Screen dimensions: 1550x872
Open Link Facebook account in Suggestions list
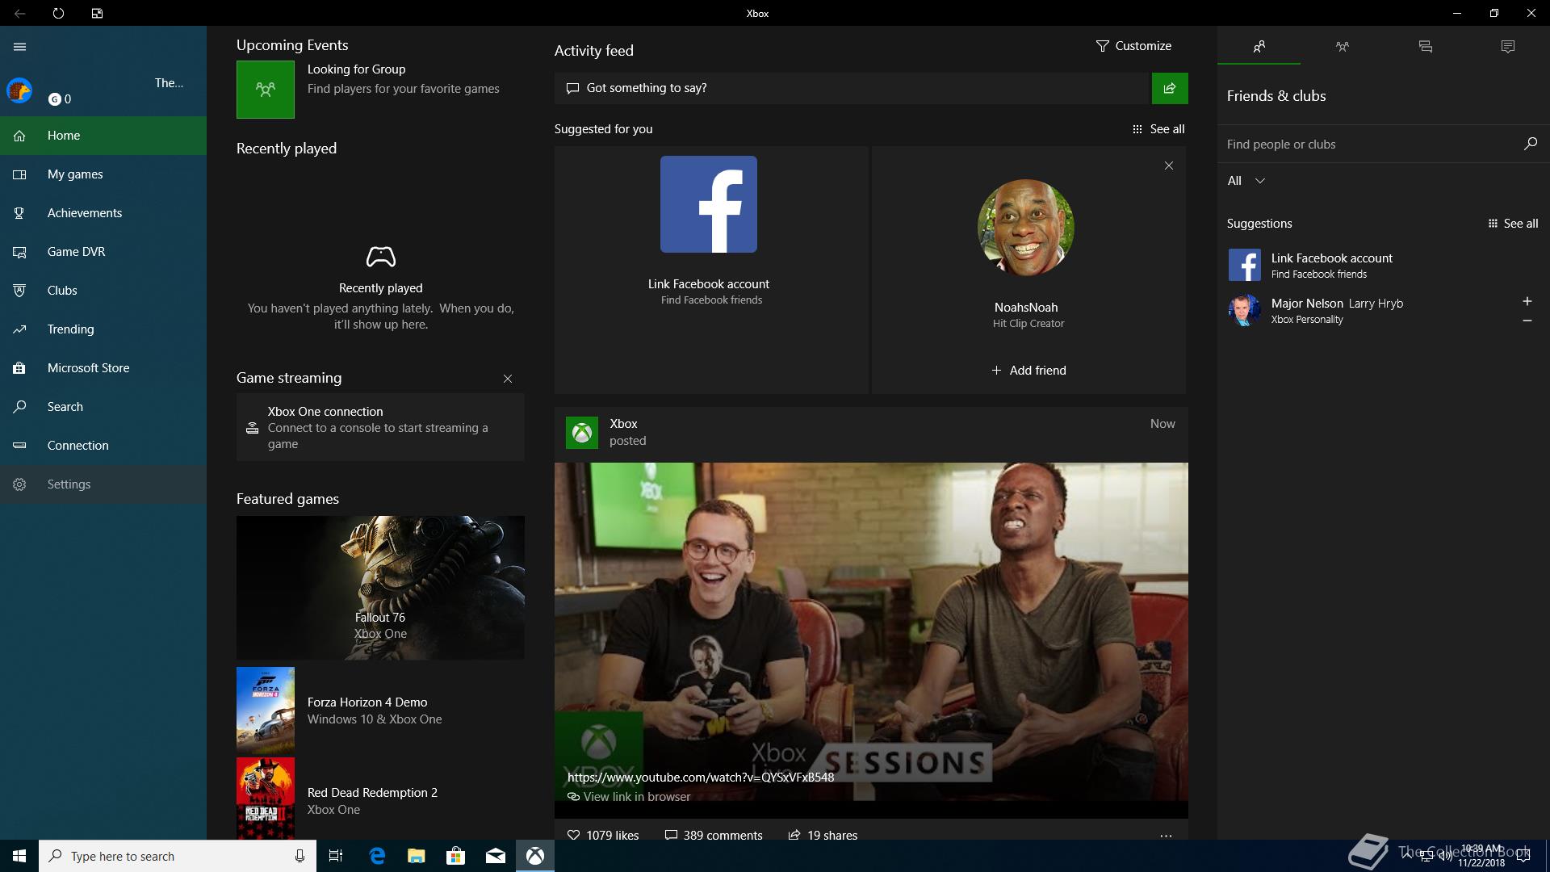pyautogui.click(x=1383, y=265)
